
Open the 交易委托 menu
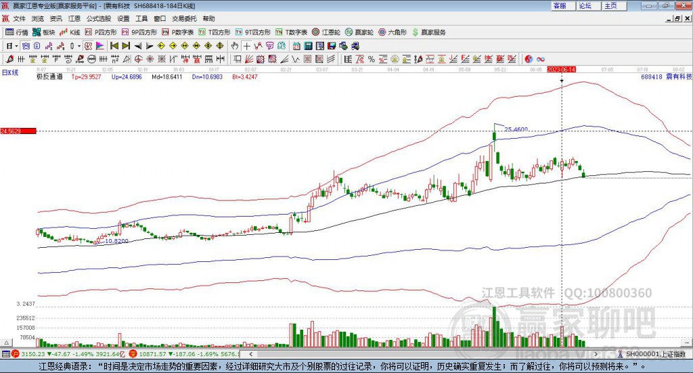[184, 18]
